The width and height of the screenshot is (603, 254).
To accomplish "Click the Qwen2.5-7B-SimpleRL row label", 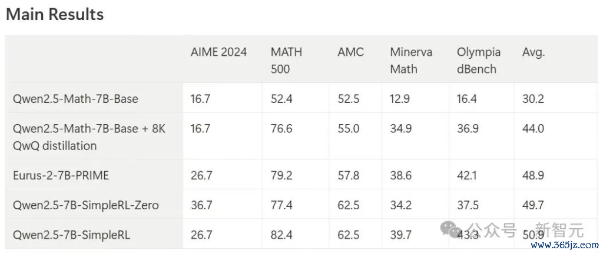I will pyautogui.click(x=71, y=235).
